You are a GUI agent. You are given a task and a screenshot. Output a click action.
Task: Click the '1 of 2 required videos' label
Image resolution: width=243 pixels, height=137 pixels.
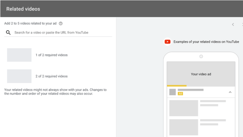click(x=52, y=55)
